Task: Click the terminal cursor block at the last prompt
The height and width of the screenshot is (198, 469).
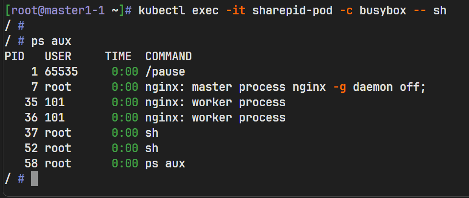Action: tap(34, 179)
